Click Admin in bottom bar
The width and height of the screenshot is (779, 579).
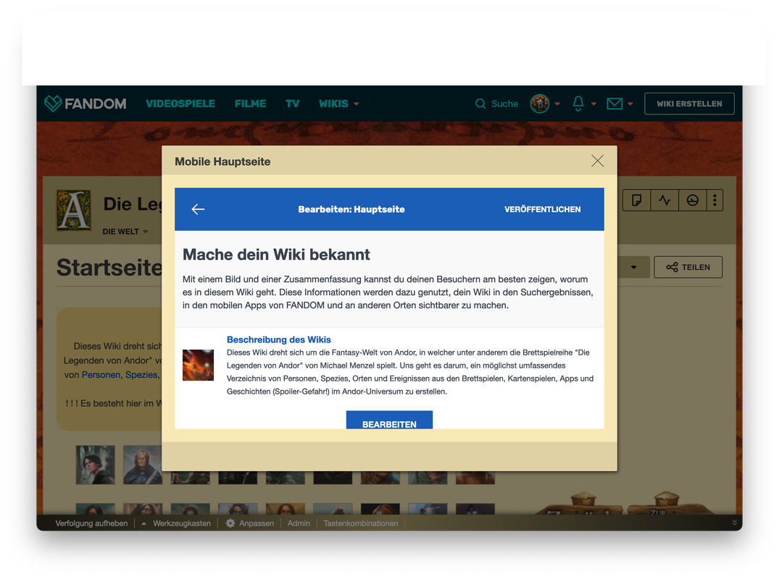coord(299,523)
